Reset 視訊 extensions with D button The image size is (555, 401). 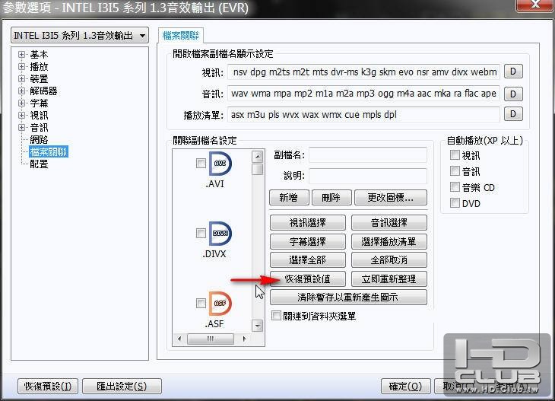513,72
